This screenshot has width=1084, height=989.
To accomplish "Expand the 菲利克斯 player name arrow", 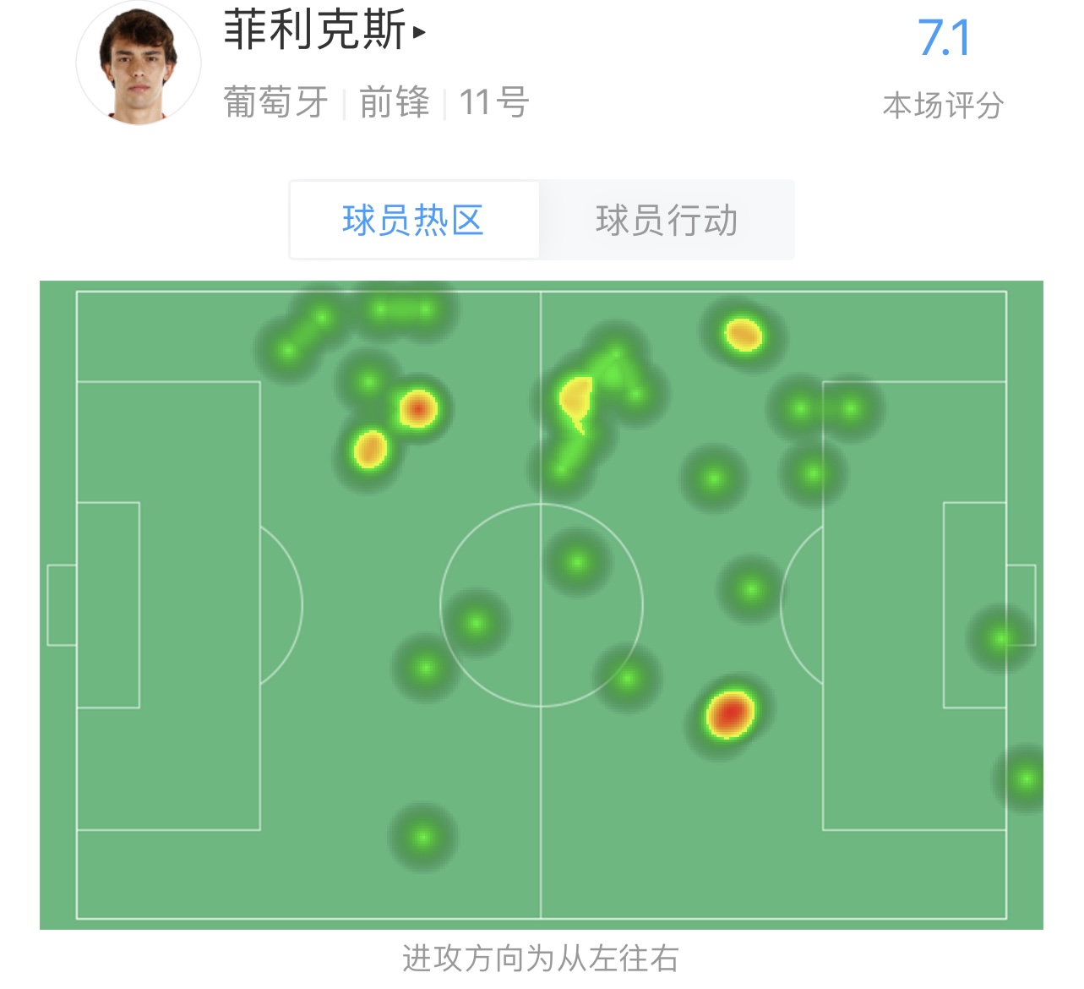I will pos(419,33).
